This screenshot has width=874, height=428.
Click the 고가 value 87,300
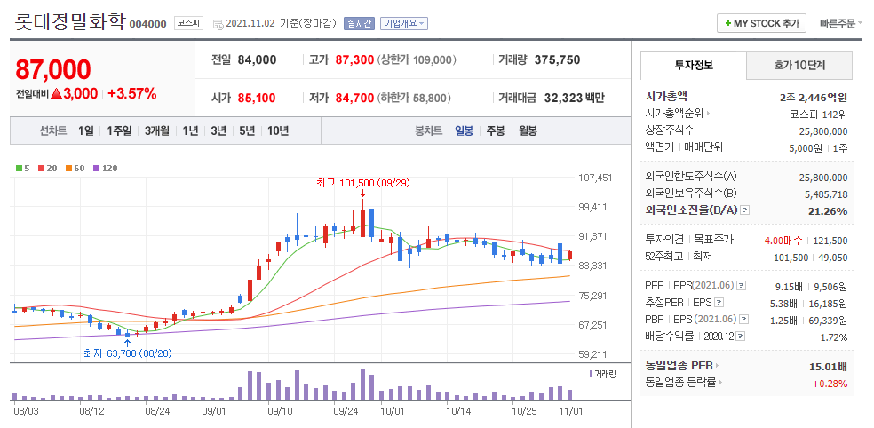[354, 59]
